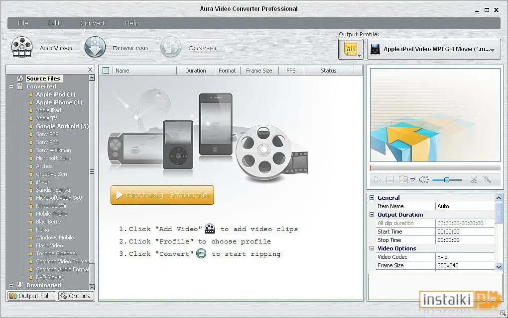Click the Download label in toolbar
This screenshot has height=318, width=508.
pos(130,48)
